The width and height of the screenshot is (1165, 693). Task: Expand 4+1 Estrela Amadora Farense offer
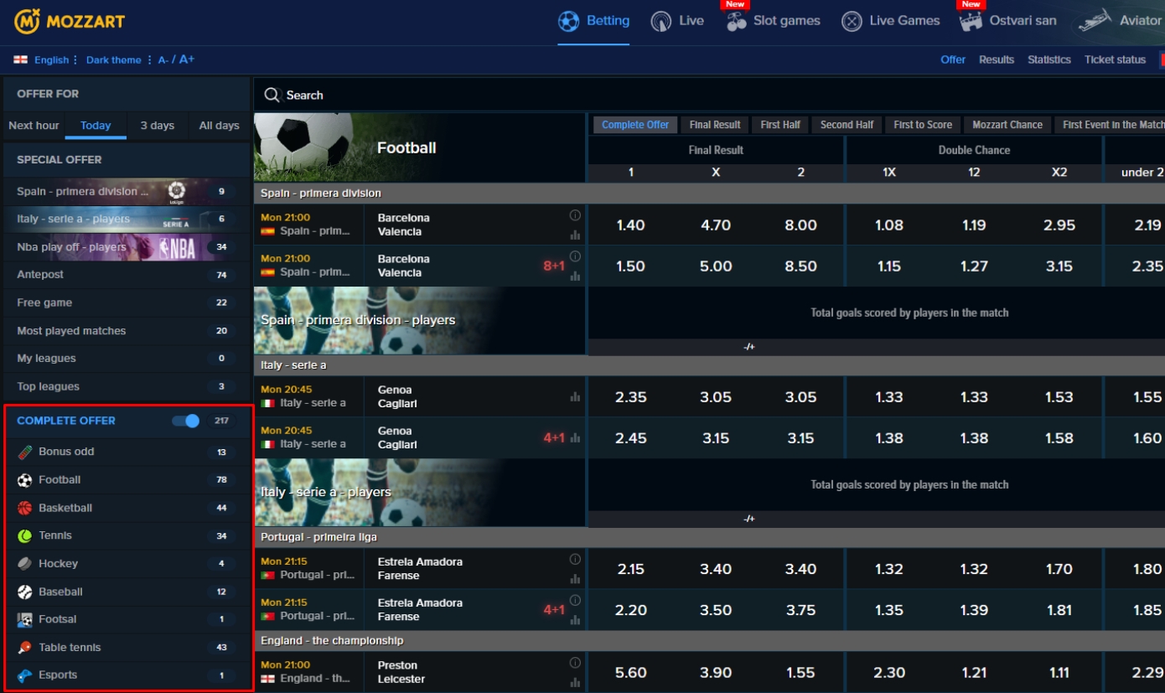click(554, 610)
